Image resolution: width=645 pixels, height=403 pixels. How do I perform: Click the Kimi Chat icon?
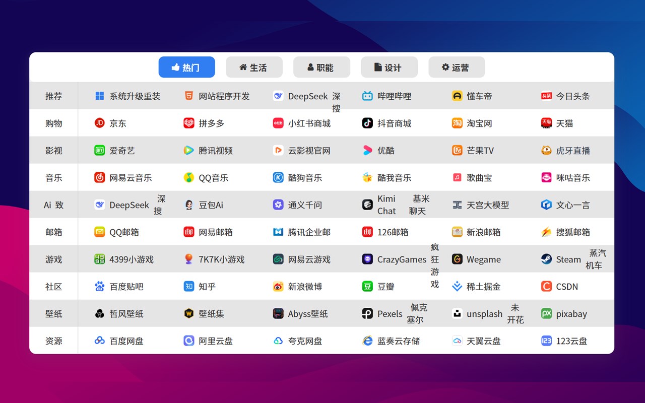(367, 205)
